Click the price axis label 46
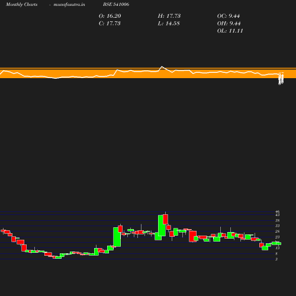This screenshot has height=296, width=296. click(277, 212)
